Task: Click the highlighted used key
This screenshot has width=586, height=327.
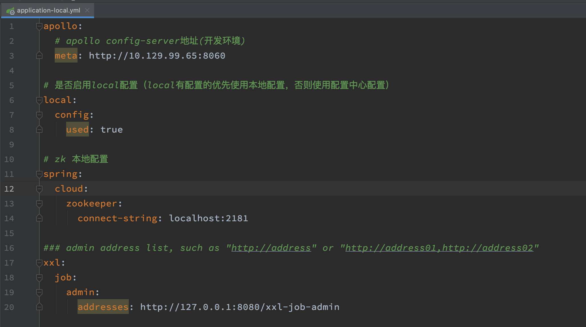Action: (x=77, y=130)
